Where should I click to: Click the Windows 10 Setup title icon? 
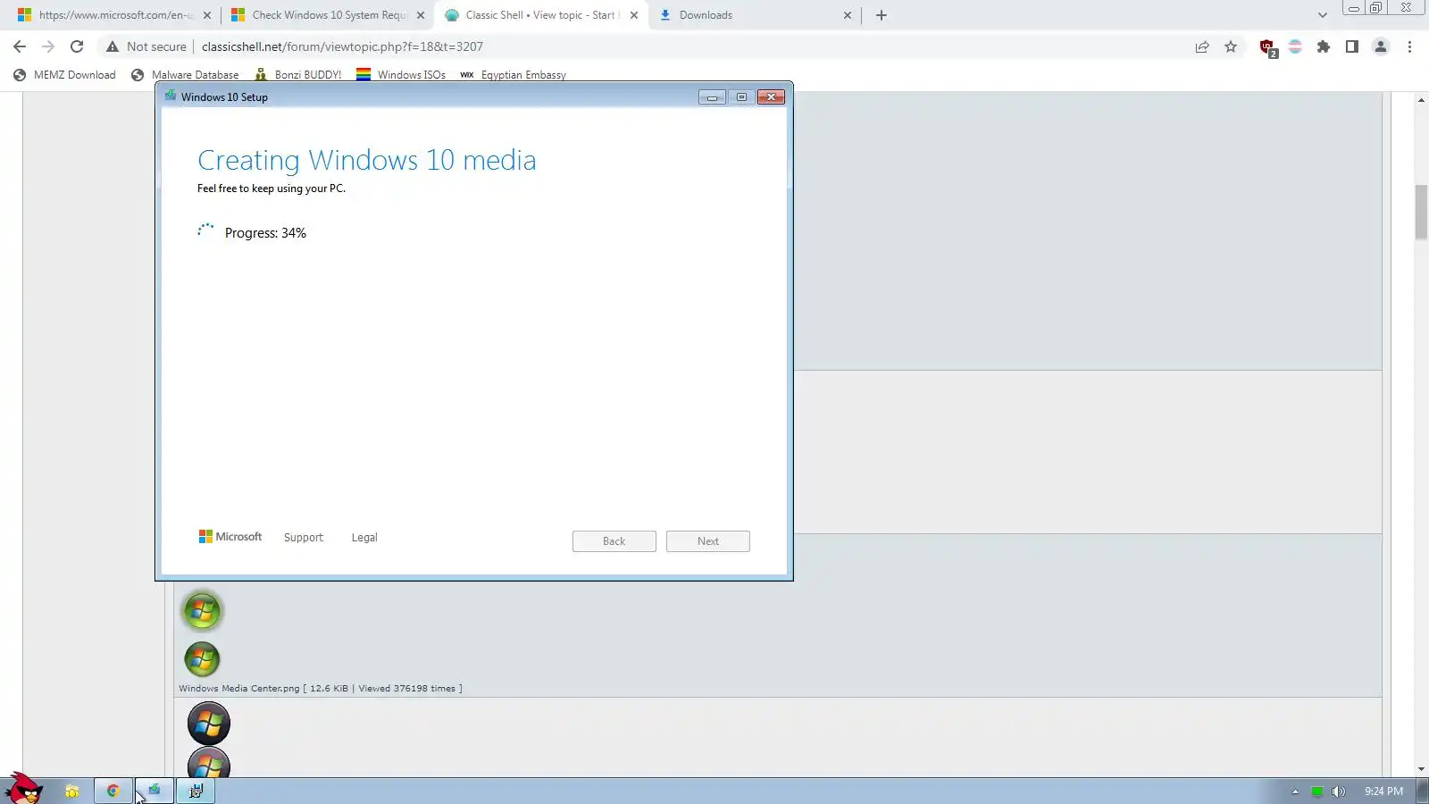[171, 96]
